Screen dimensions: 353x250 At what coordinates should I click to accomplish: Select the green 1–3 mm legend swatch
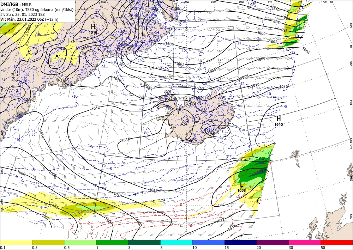pyautogui.click(x=112, y=242)
